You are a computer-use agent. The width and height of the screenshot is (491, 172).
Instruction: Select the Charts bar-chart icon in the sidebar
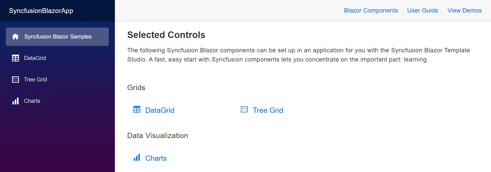pos(15,101)
